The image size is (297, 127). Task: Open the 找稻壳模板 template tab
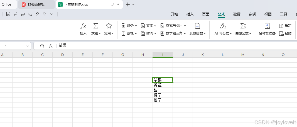point(36,4)
